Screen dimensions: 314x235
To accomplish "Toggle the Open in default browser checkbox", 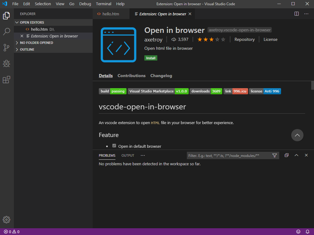I will click(114, 146).
